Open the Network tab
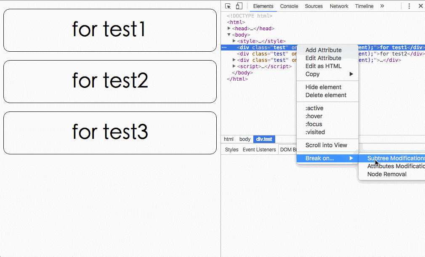 click(339, 6)
